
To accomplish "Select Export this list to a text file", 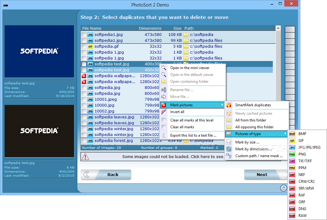I will point(193,135).
